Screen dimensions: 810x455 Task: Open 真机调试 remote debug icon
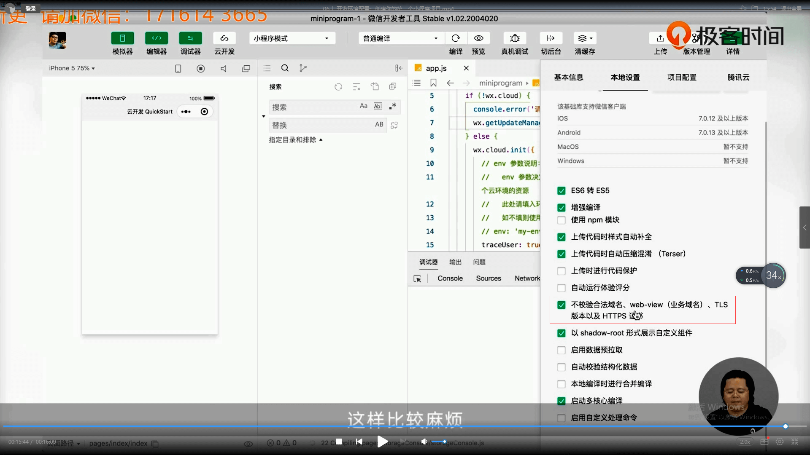tap(515, 38)
